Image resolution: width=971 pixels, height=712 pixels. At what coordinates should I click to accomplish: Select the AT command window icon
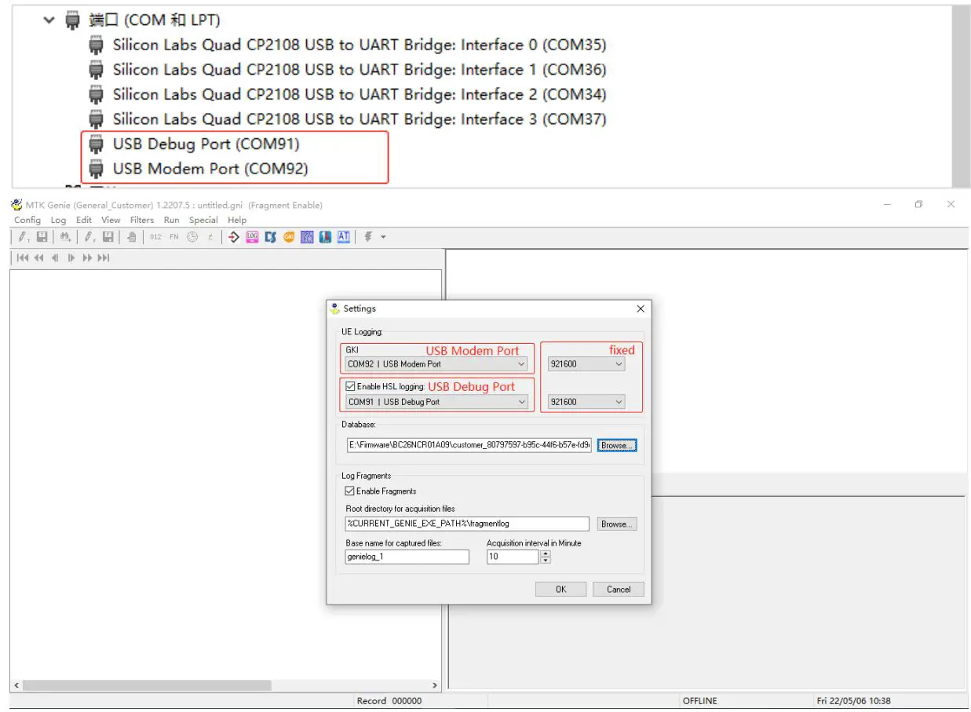pos(344,236)
